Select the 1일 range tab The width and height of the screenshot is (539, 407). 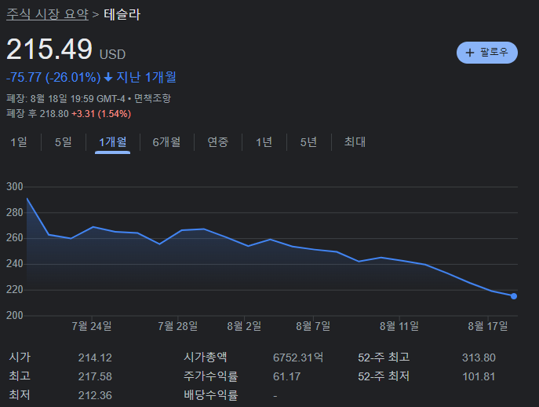click(x=19, y=142)
